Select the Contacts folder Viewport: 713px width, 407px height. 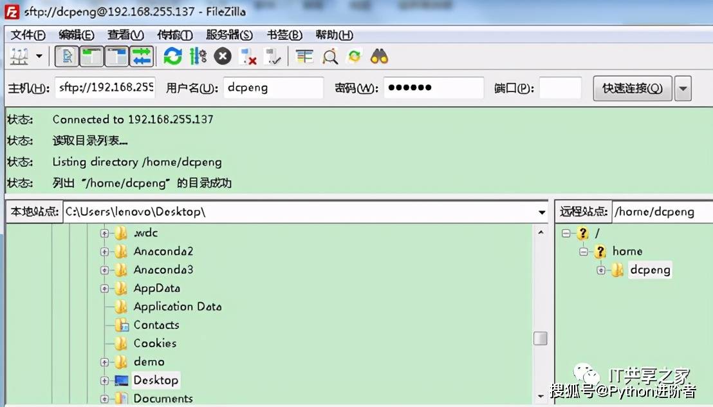click(x=156, y=325)
